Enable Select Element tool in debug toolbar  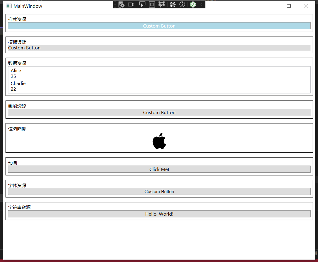tap(142, 4)
